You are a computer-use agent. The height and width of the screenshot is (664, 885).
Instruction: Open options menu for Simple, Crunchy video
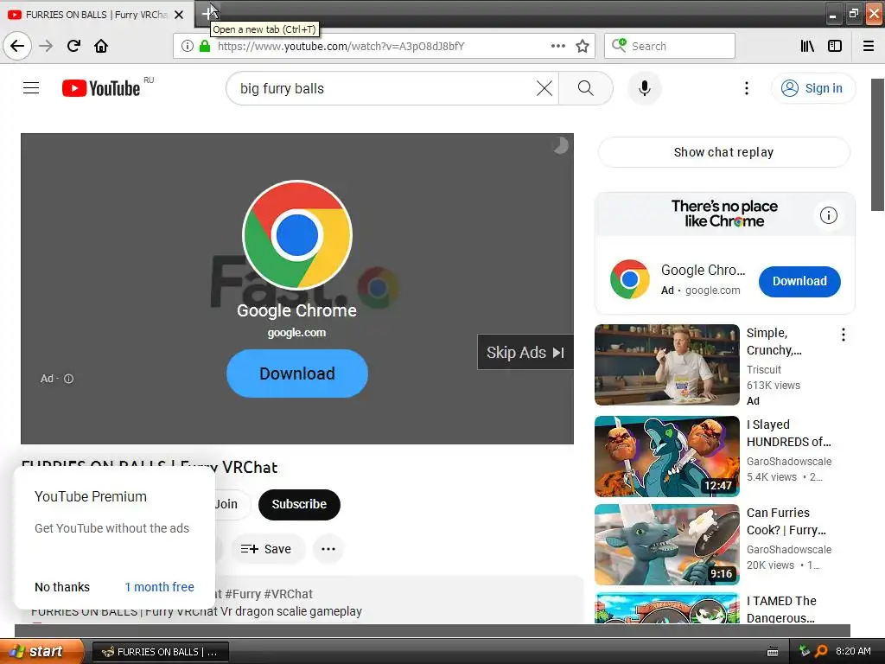(844, 335)
